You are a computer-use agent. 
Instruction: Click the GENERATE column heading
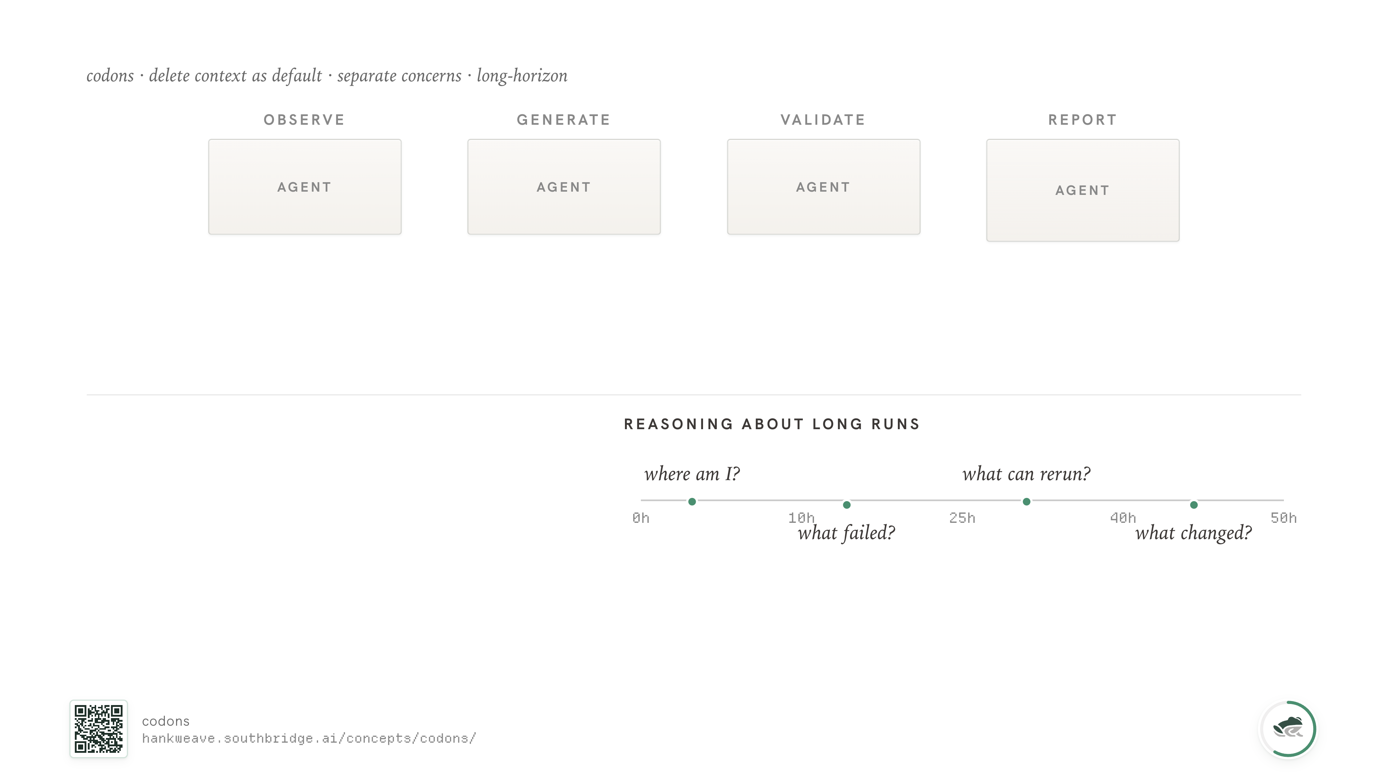click(564, 120)
